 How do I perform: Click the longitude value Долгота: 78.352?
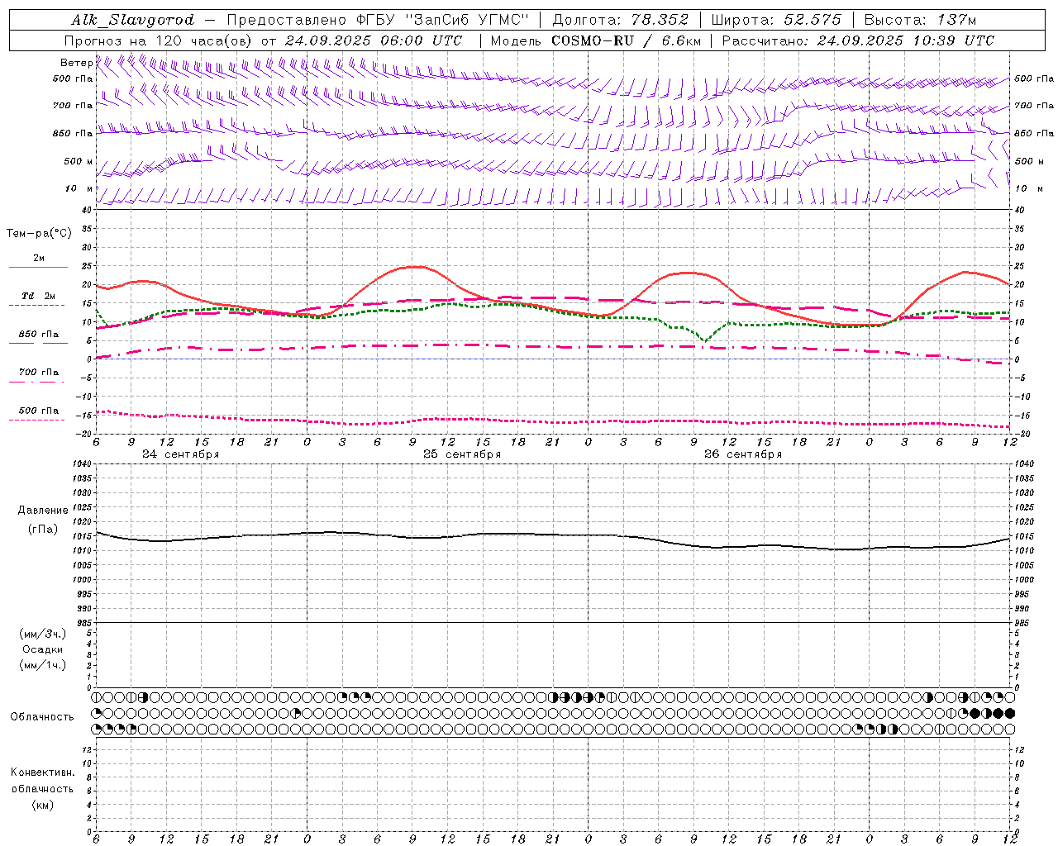[x=620, y=20]
